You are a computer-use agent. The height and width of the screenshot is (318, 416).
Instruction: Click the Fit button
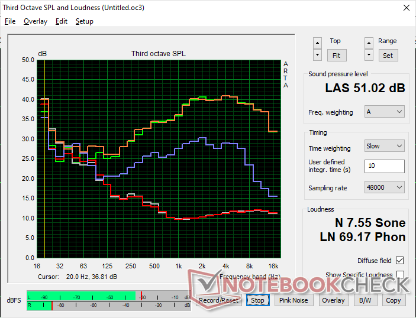pos(336,55)
